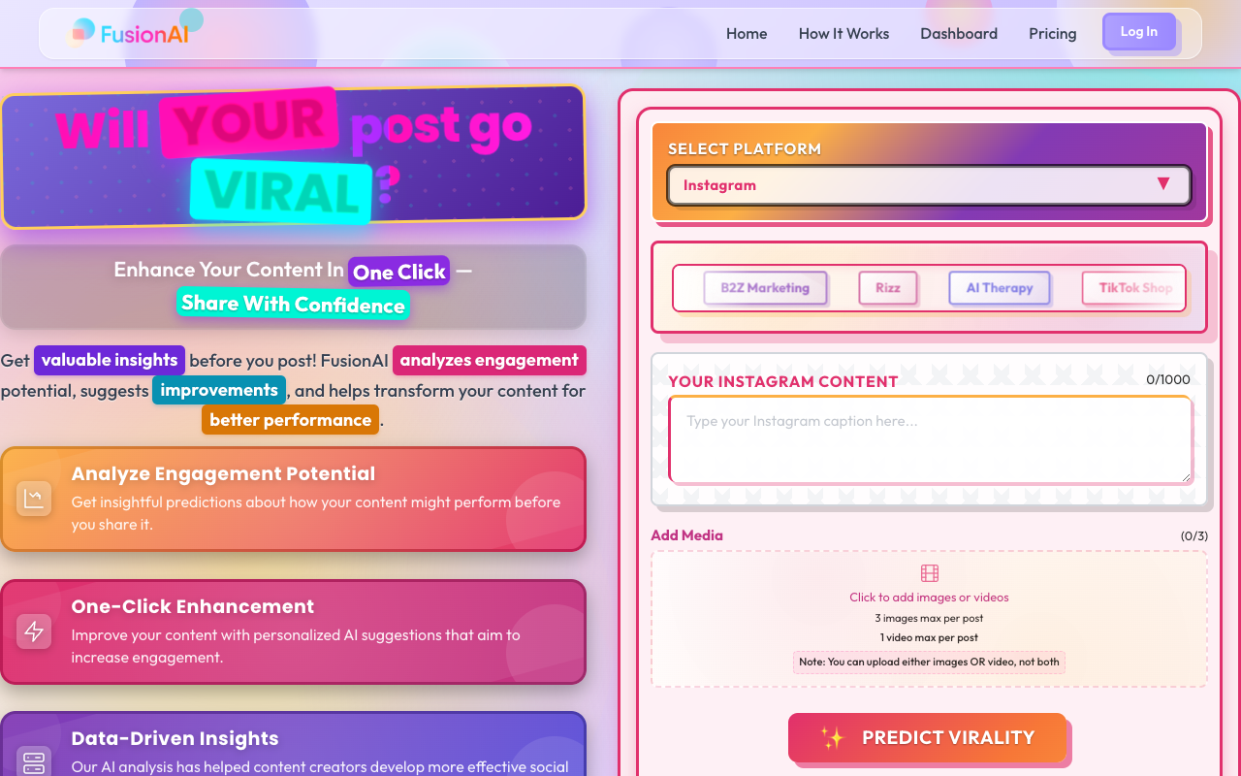Click the 0/1000 character counter
1241x776 pixels.
pyautogui.click(x=1168, y=380)
